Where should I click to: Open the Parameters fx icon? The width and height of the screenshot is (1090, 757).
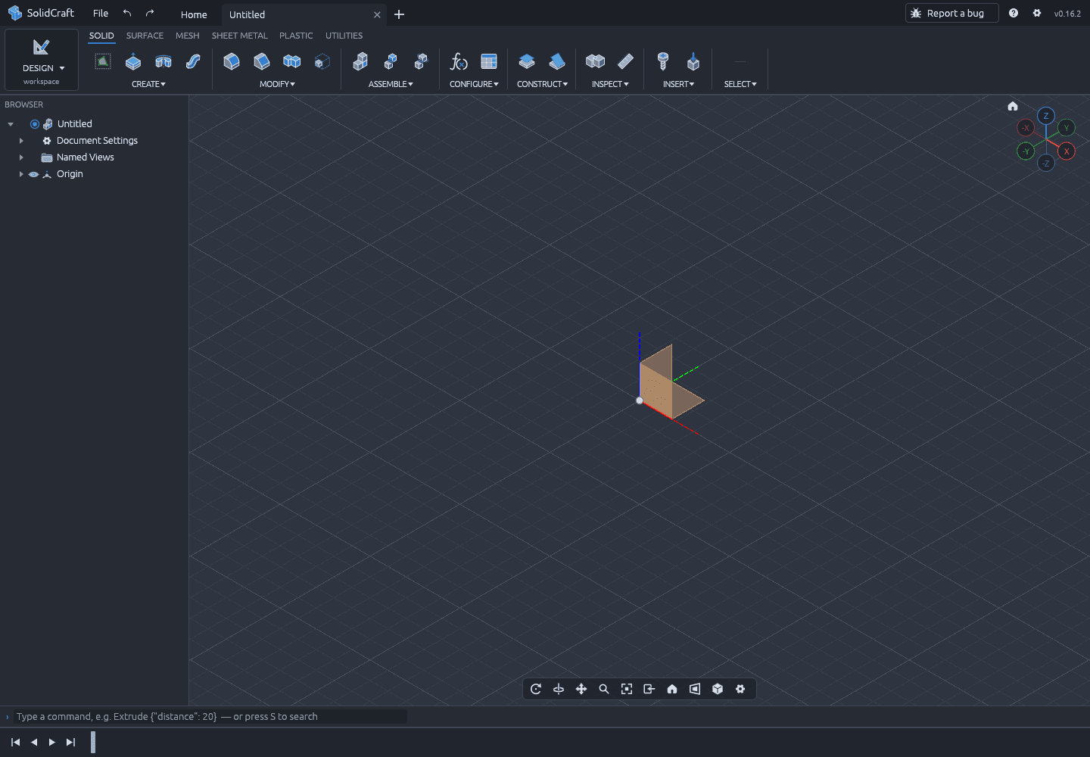coord(459,62)
